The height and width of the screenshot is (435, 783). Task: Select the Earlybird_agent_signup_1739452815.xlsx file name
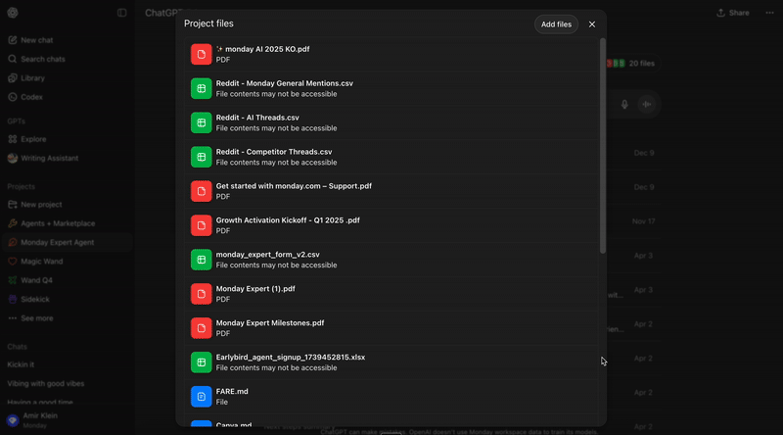pyautogui.click(x=290, y=357)
